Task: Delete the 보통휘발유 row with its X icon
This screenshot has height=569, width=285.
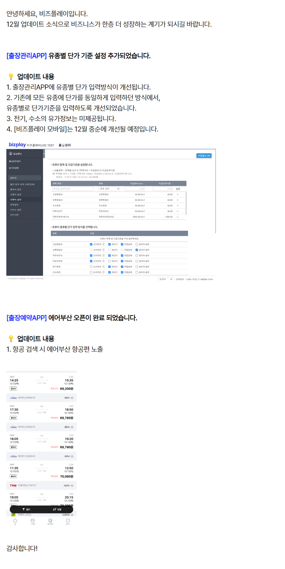Action: [178, 200]
